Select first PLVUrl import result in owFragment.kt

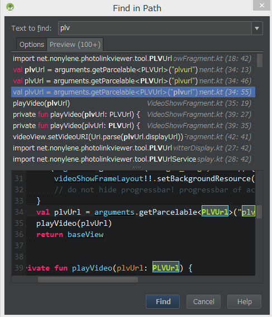click(133, 59)
